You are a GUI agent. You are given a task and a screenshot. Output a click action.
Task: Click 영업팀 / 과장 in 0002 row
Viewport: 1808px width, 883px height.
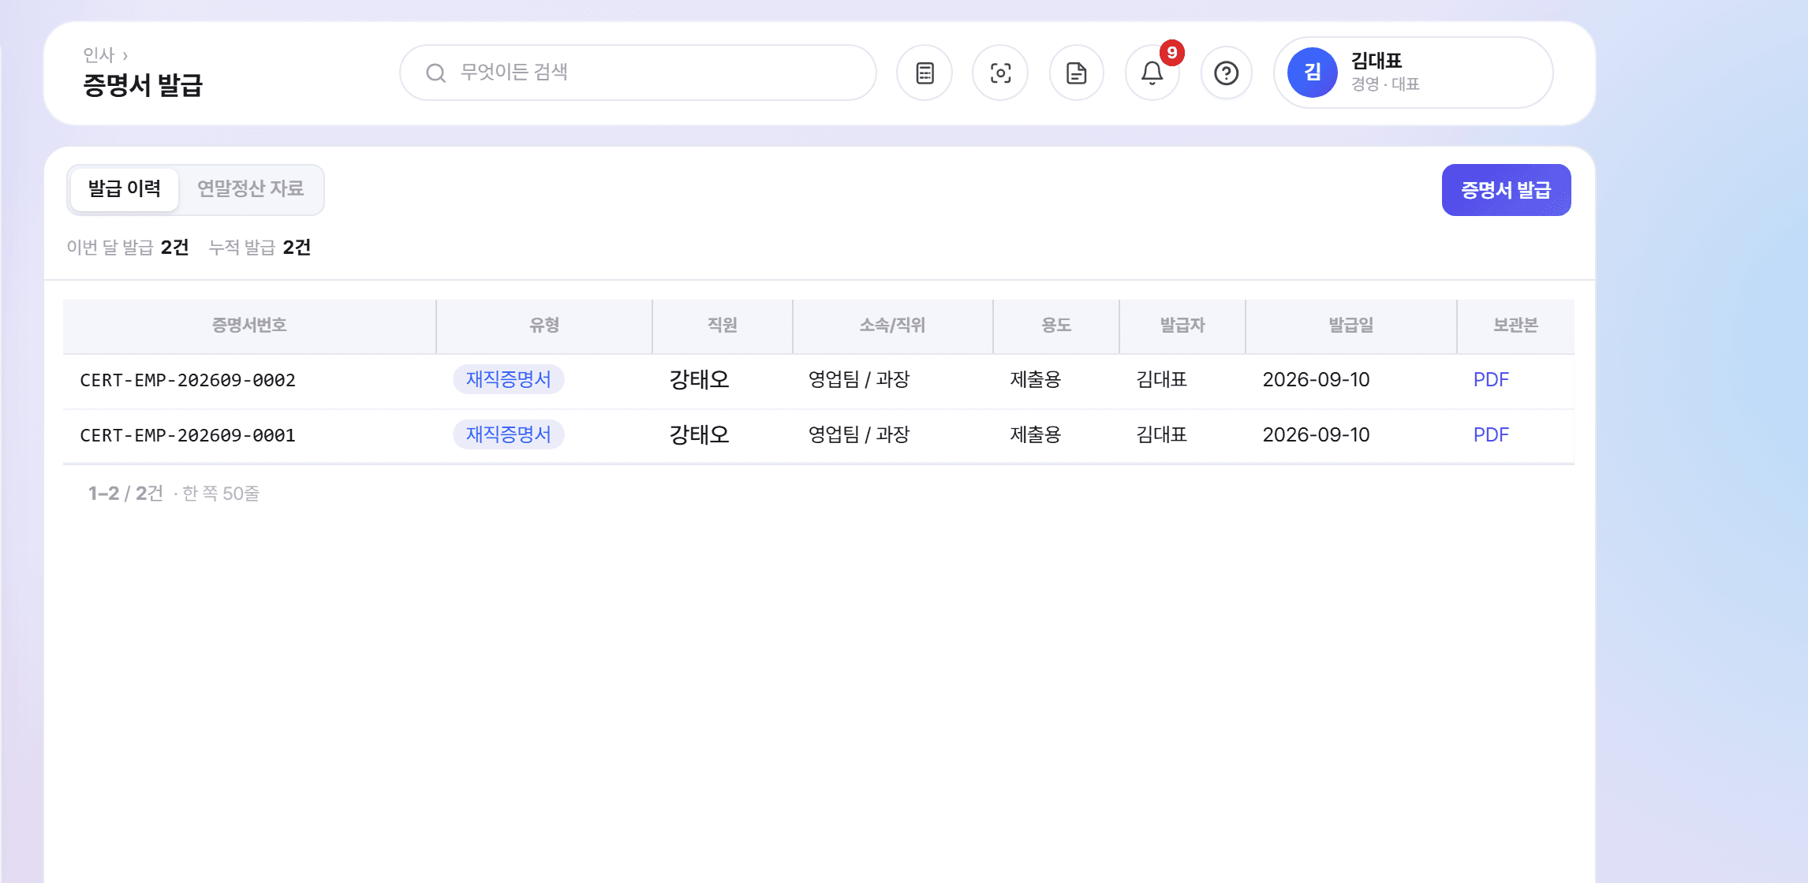point(859,380)
